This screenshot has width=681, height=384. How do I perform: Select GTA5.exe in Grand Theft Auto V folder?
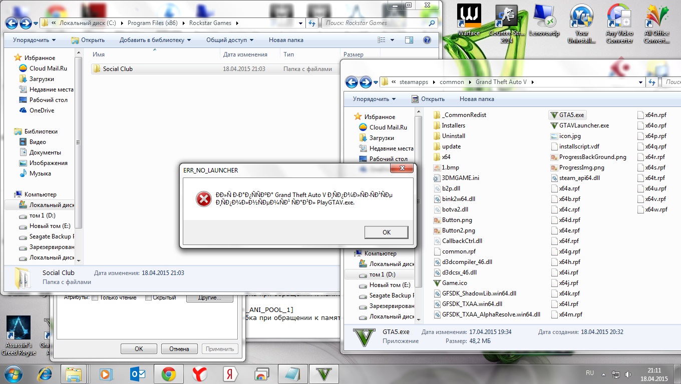tap(567, 115)
